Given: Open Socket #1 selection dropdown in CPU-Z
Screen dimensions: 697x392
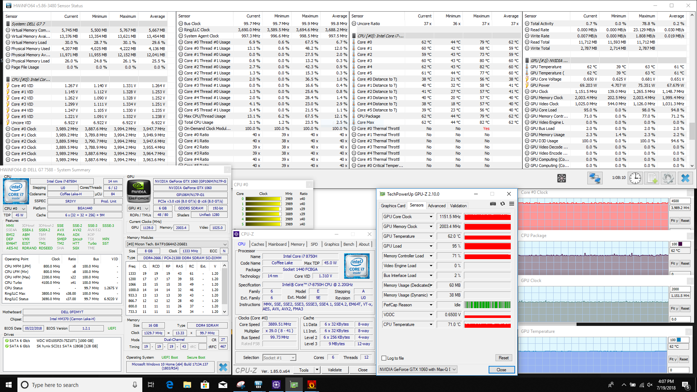Looking at the screenshot, I should (x=279, y=358).
